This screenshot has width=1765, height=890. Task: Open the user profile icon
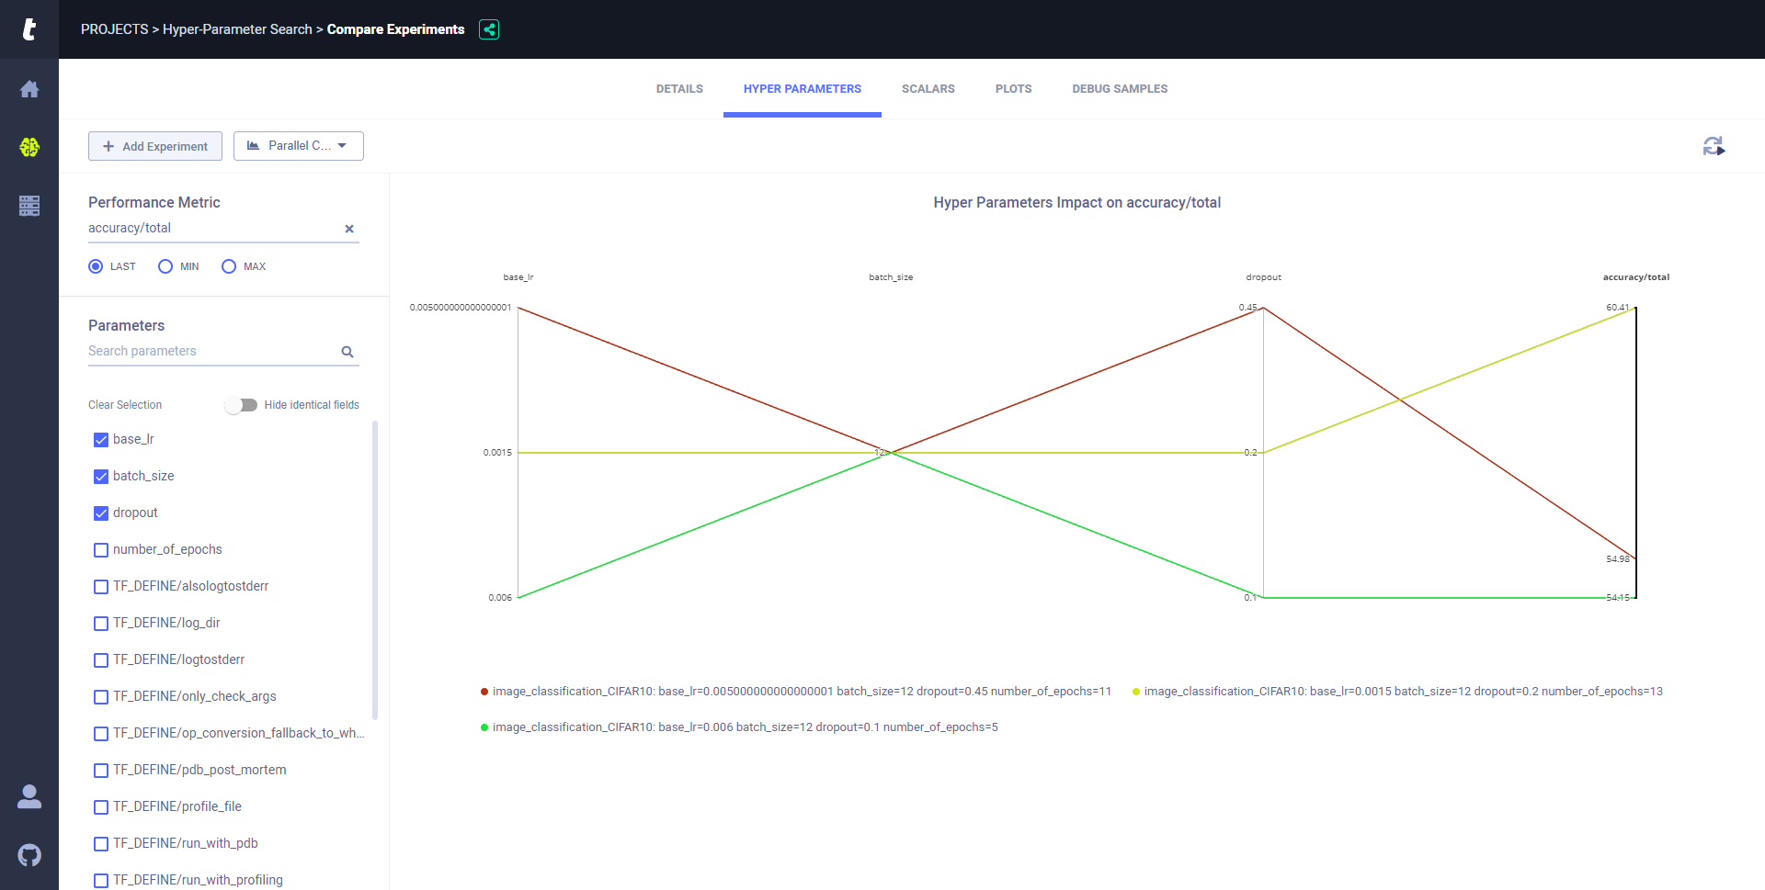(29, 796)
